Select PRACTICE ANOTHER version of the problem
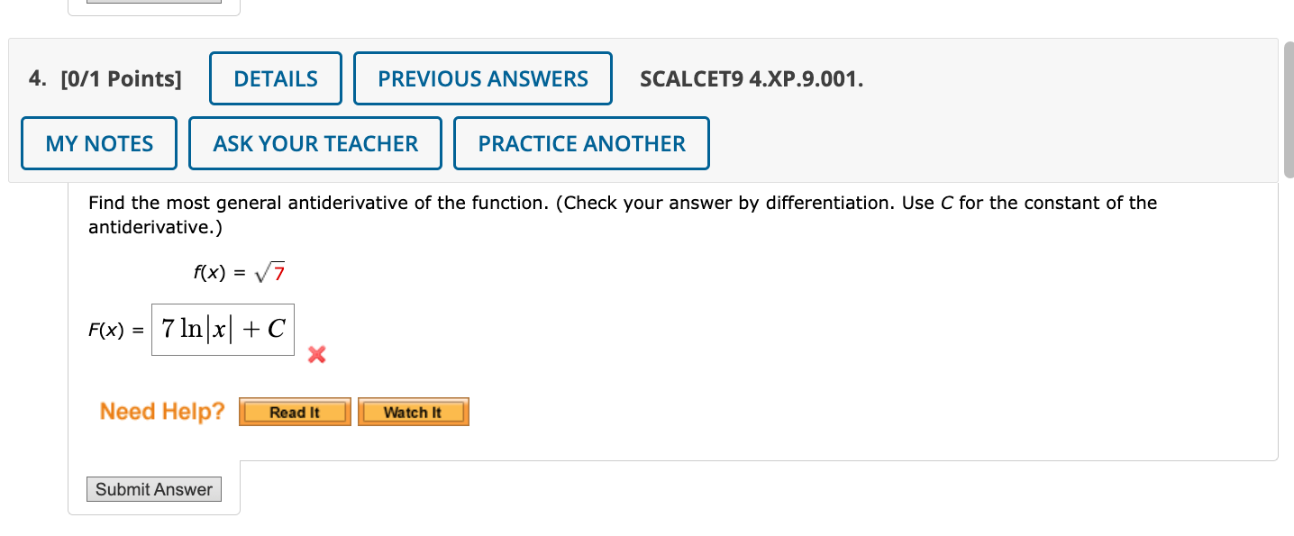The width and height of the screenshot is (1294, 536). 580,142
